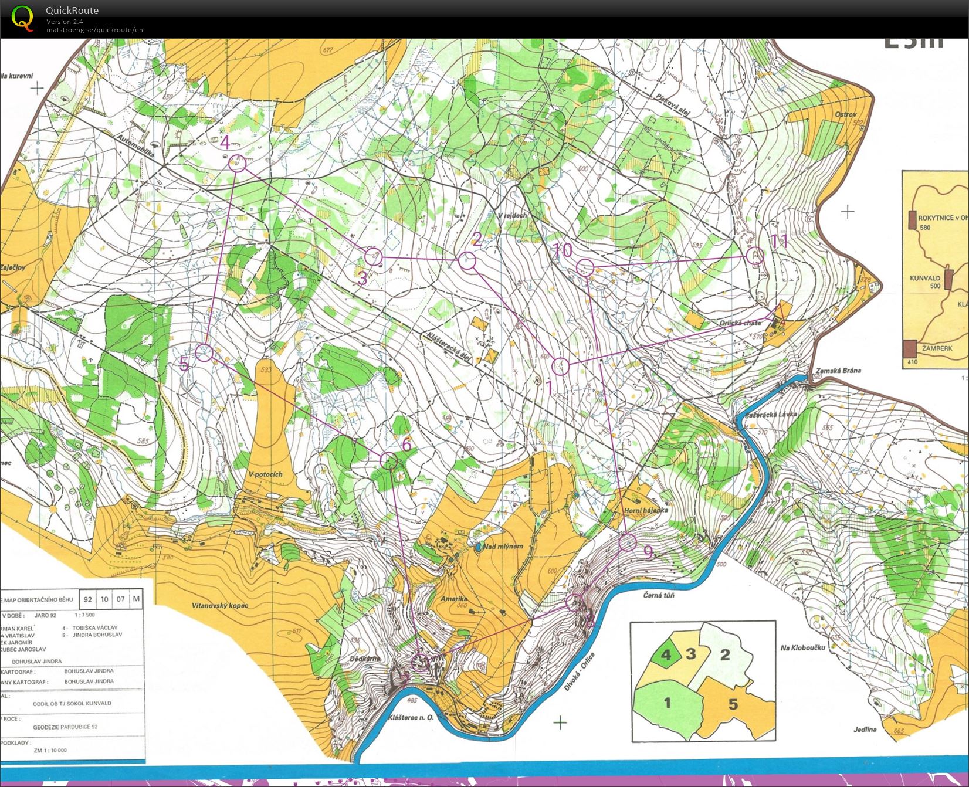This screenshot has width=969, height=787.
Task: Click the 'Pašerácká Lávka' map label
Action: pyautogui.click(x=771, y=414)
